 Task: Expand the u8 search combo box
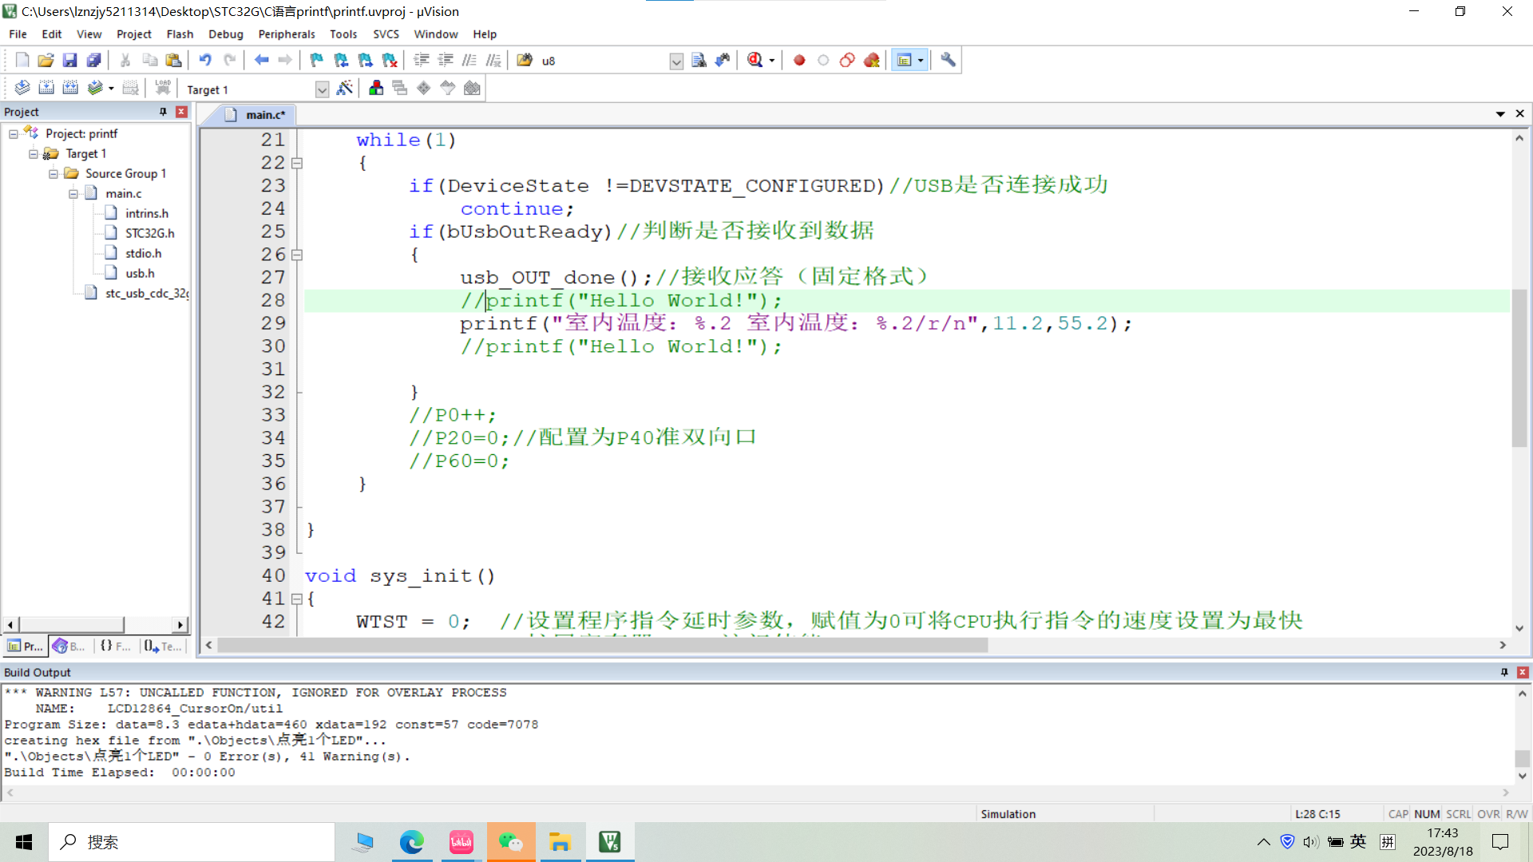pos(676,61)
